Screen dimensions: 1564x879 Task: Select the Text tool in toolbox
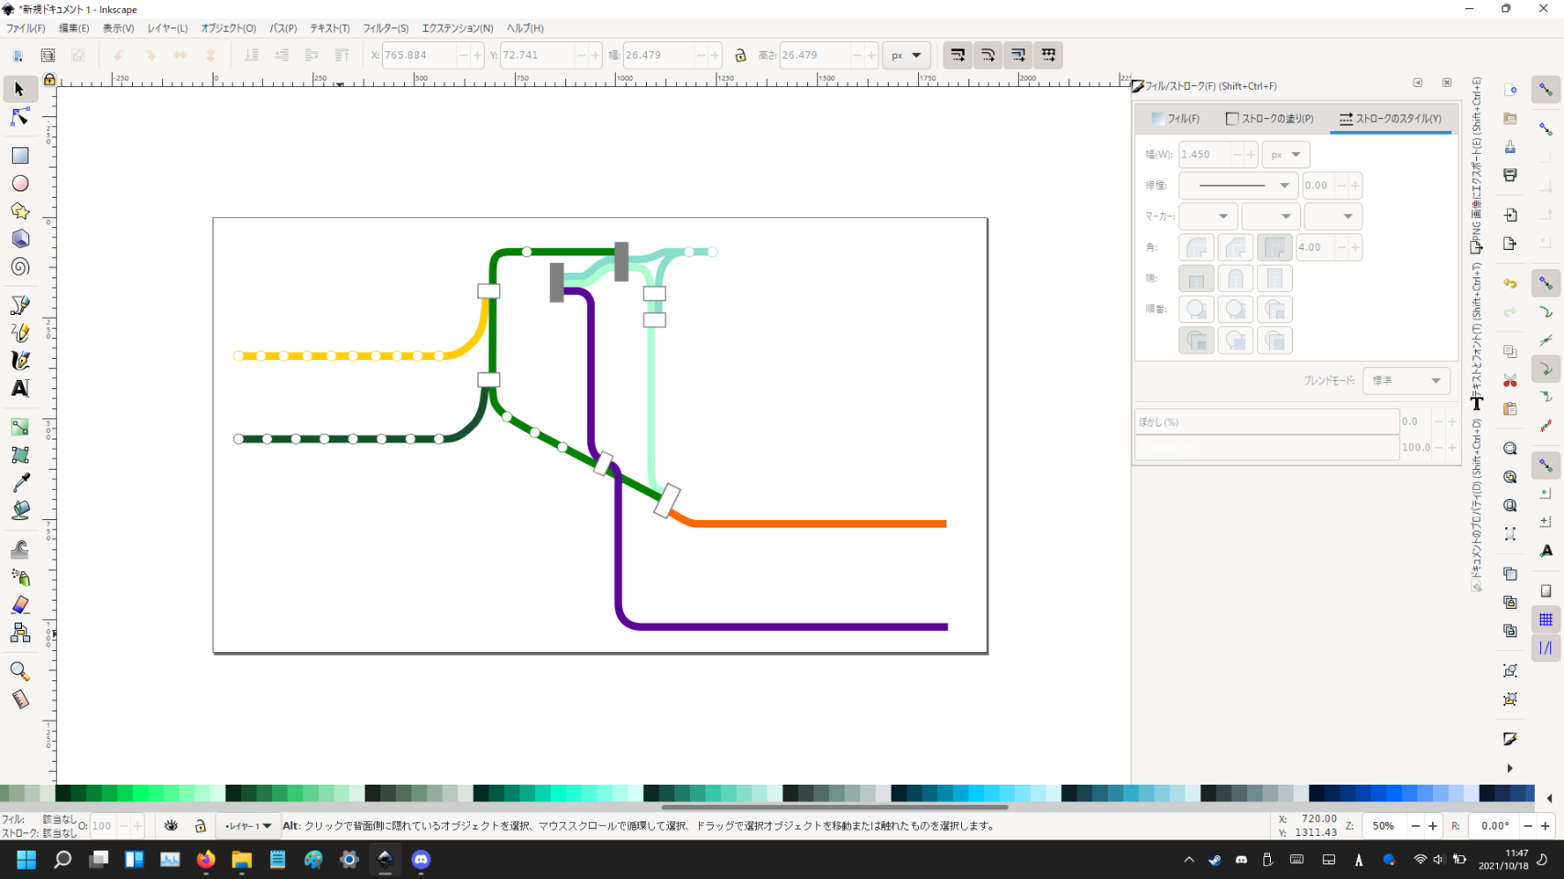[x=19, y=388]
